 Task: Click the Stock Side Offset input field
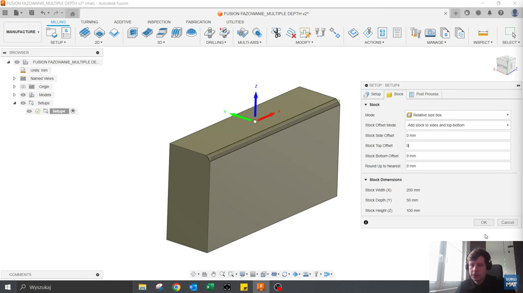(x=458, y=136)
